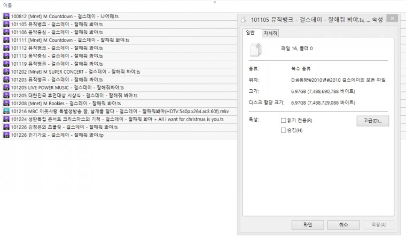The width and height of the screenshot is (406, 237).
Task: Click the 복수 종류 type value
Action: [x=301, y=68]
